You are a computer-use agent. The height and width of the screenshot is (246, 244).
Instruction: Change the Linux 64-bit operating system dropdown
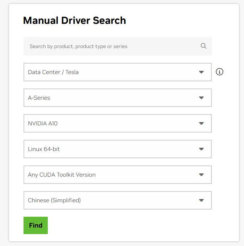(118, 149)
